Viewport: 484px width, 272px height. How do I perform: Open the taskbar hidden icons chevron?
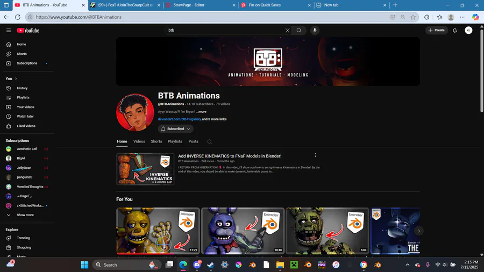coord(408,264)
